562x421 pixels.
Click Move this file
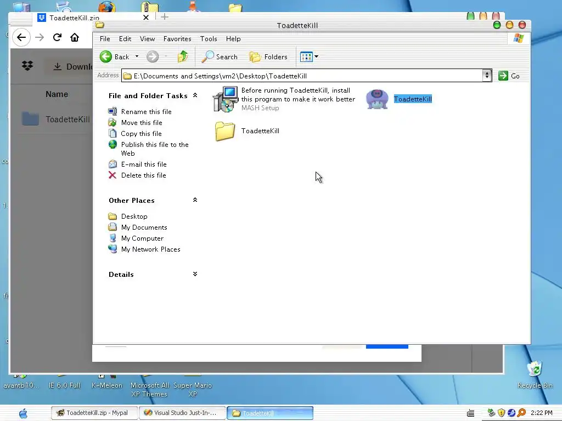click(142, 123)
